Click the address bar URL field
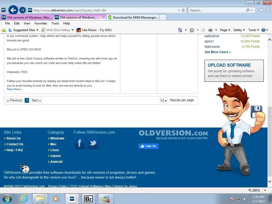The height and width of the screenshot is (204, 272). (105, 10)
